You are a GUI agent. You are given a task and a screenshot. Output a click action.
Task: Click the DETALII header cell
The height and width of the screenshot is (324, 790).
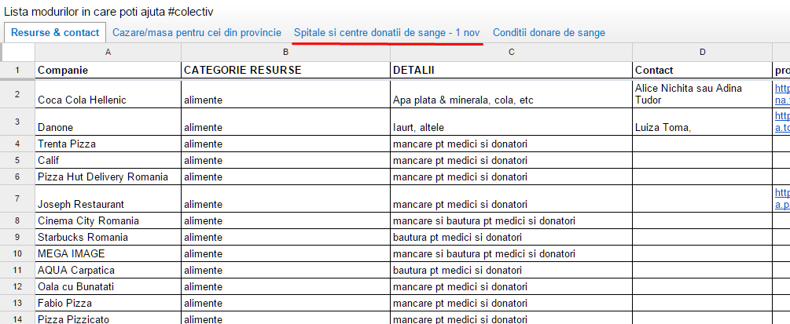pos(512,70)
